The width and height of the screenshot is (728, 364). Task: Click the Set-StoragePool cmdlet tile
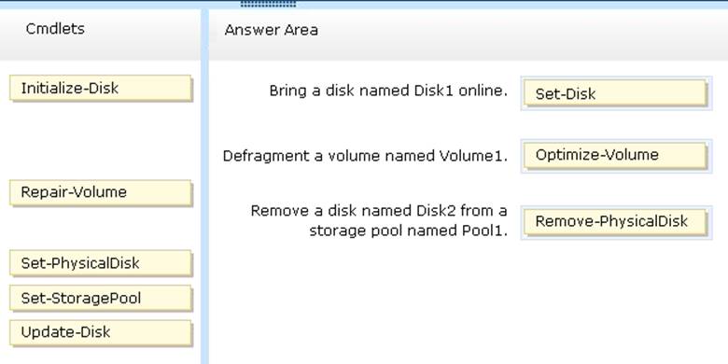point(100,298)
